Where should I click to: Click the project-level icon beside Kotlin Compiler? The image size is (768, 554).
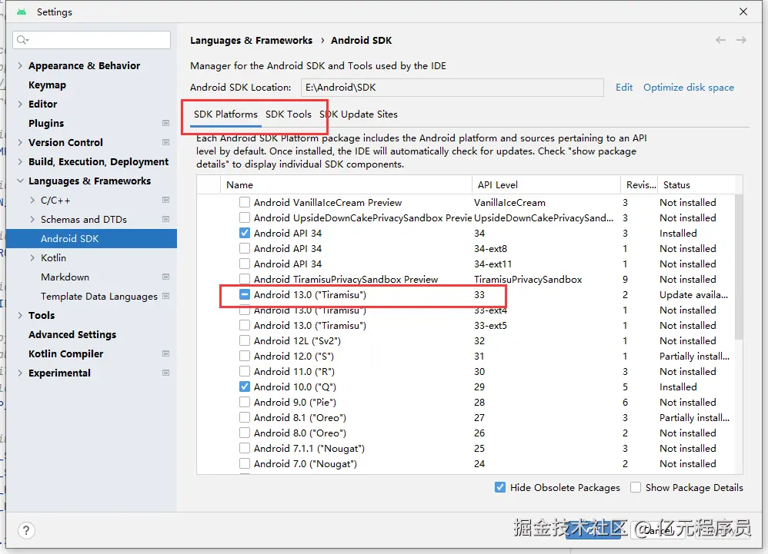[x=166, y=353]
